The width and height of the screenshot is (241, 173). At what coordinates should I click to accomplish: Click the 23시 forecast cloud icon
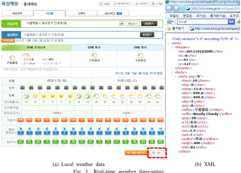[x=140, y=55]
